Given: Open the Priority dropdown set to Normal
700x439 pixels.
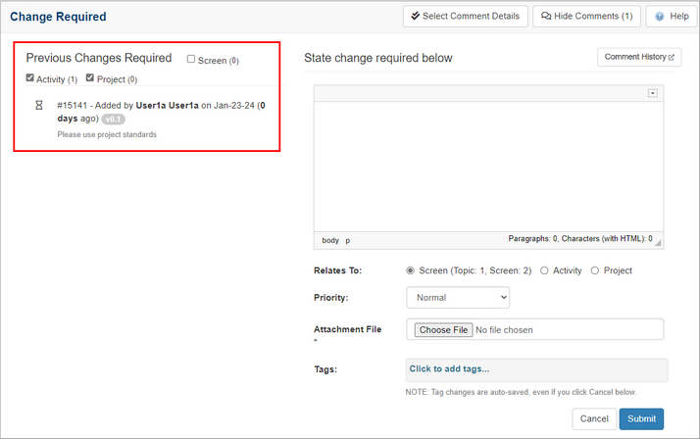Looking at the screenshot, I should (x=458, y=296).
